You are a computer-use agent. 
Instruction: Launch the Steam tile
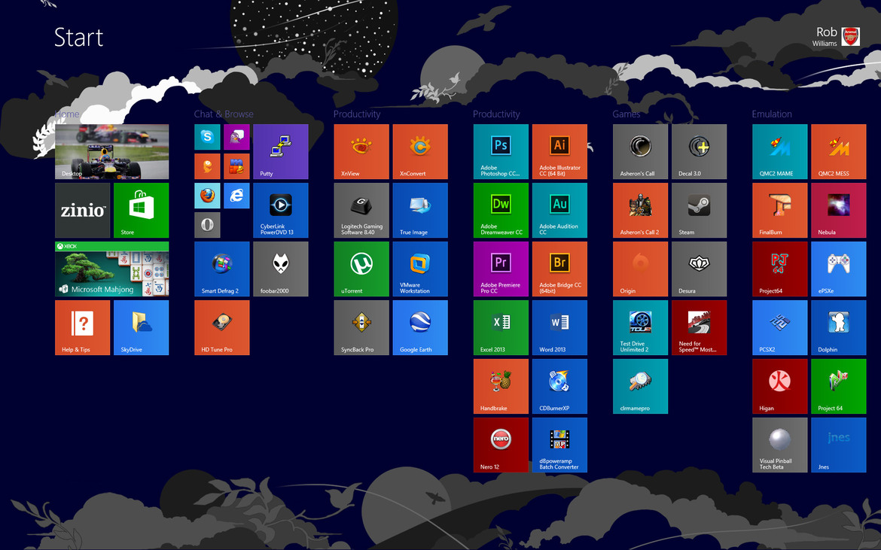click(x=699, y=211)
